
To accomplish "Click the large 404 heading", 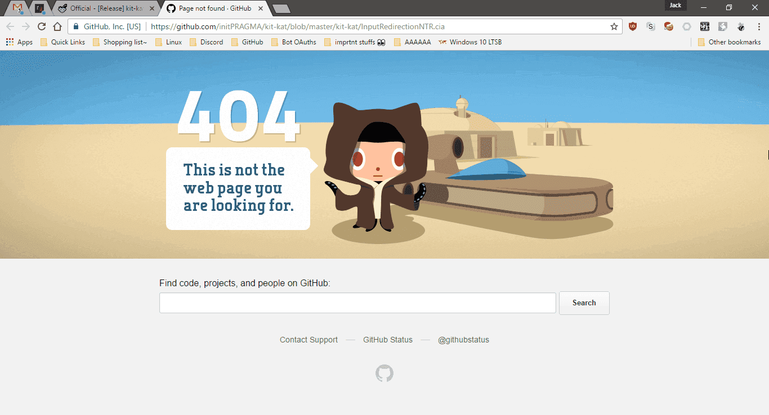I will tap(239, 116).
